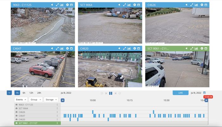Viewport: 222px width, 127px height.
Task: Increase playback speed
Action: tap(120, 93)
